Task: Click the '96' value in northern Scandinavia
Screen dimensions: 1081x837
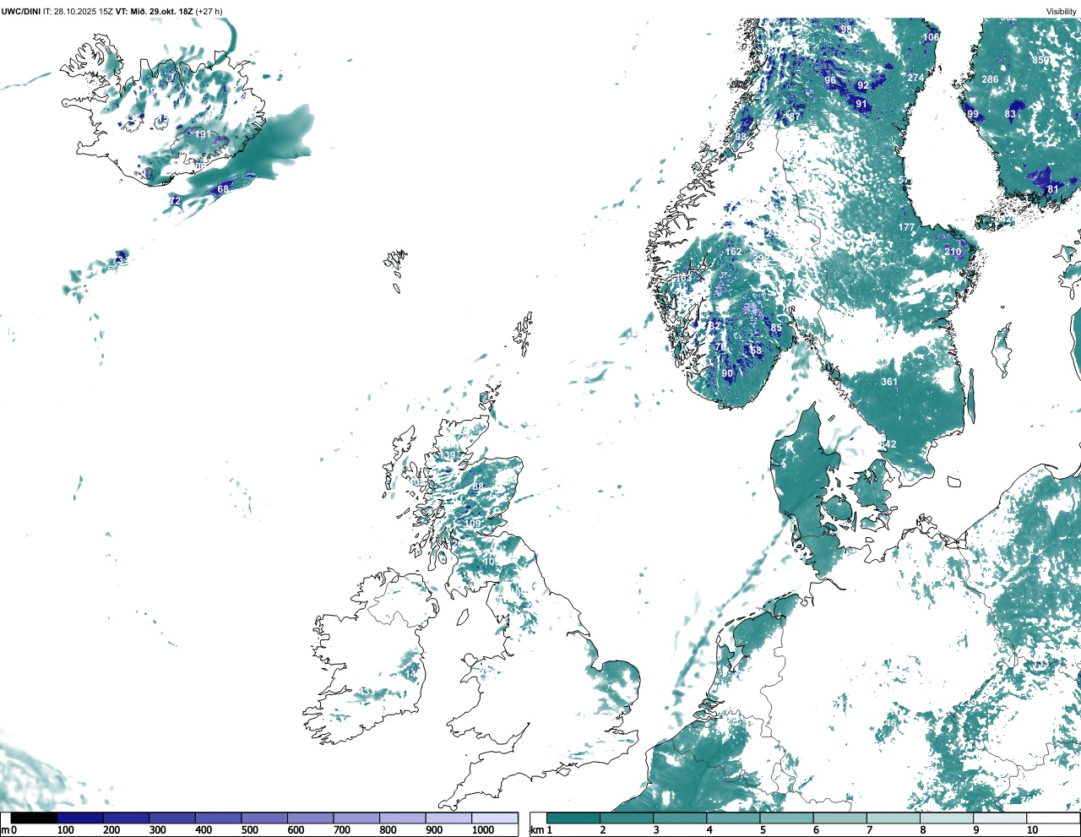Action: coord(830,81)
